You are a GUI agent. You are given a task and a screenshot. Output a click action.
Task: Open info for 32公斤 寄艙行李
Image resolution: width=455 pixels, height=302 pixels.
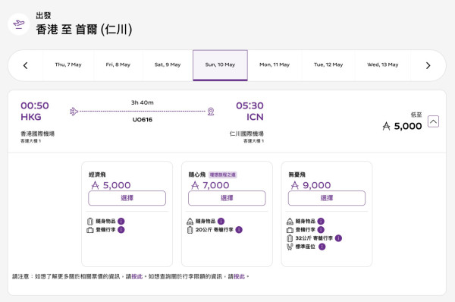[338, 238]
